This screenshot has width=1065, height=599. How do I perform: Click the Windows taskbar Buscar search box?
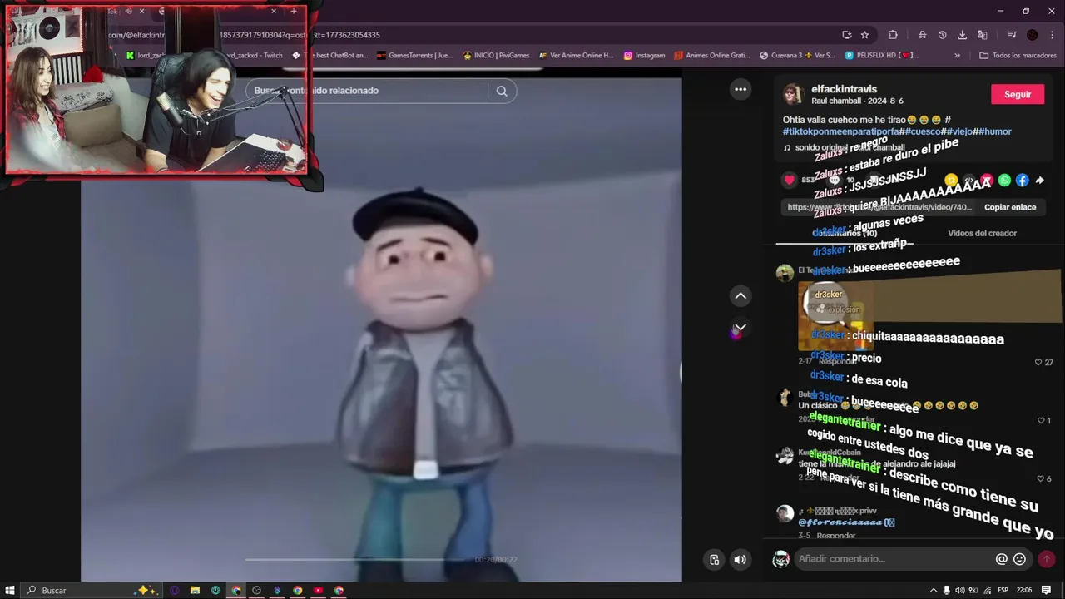click(x=92, y=590)
